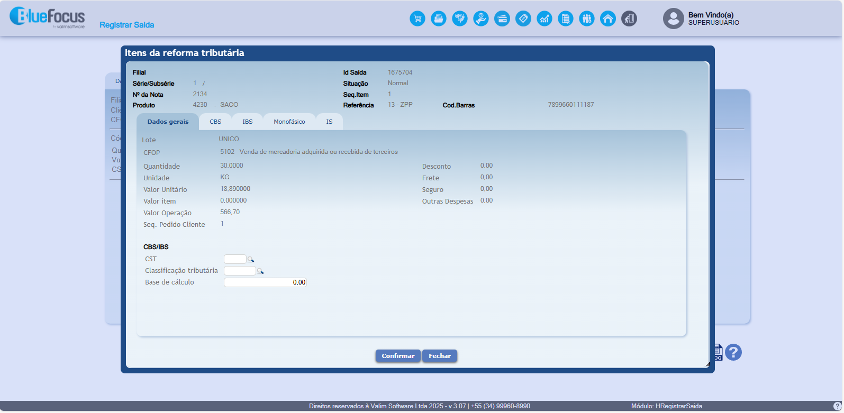Open the growth chart icon
Viewport: 844px width, 413px height.
pyautogui.click(x=544, y=19)
